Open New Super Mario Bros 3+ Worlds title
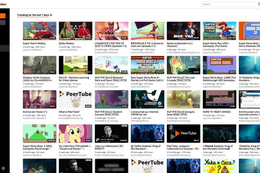Image resolution: width=260 pixels, height=173 pixels. pos(147,79)
